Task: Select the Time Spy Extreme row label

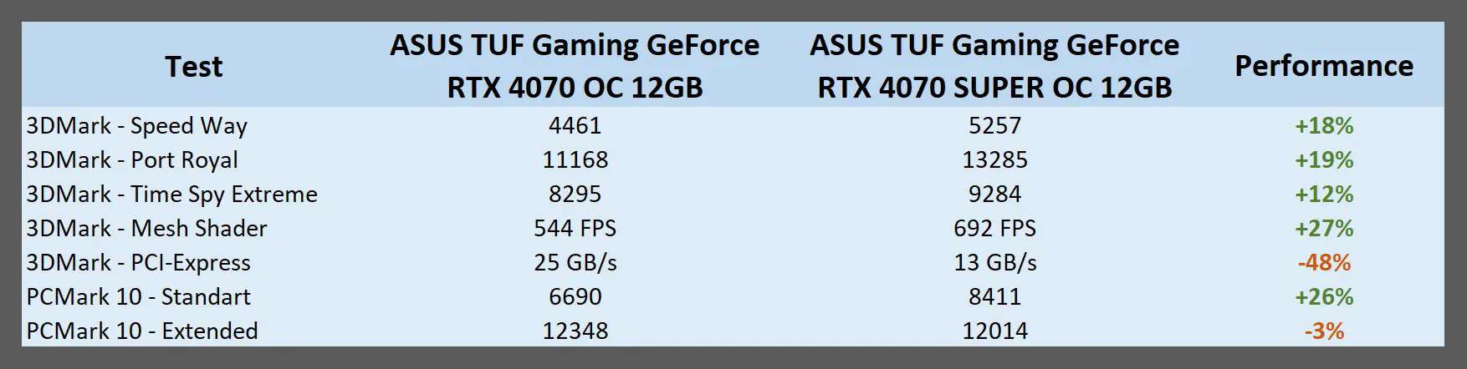Action: tap(172, 195)
